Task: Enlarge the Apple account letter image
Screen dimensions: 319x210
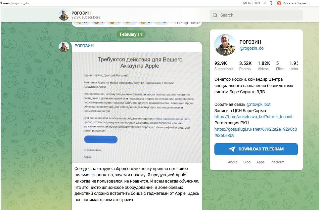Action: [137, 107]
